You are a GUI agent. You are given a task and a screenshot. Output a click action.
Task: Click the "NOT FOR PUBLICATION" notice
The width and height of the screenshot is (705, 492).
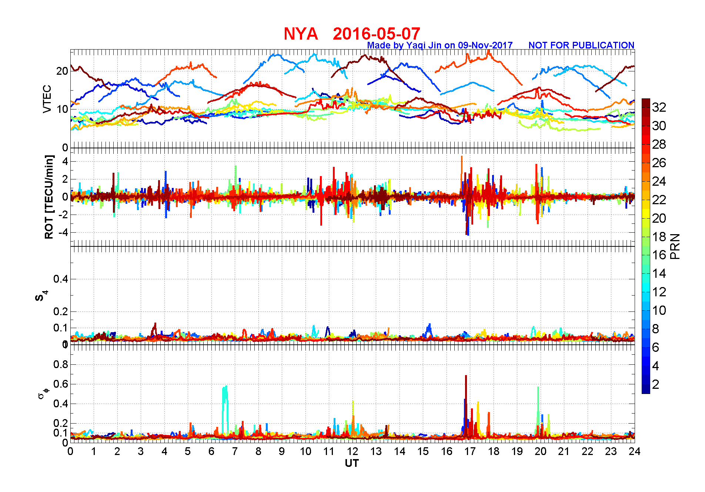[x=581, y=45]
